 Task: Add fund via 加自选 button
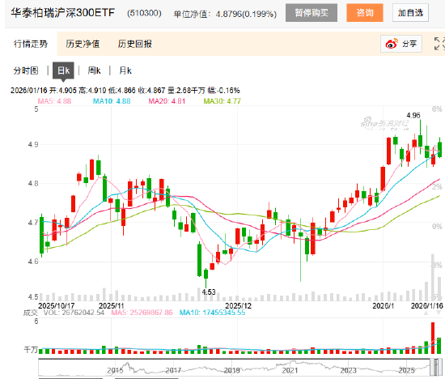(410, 13)
